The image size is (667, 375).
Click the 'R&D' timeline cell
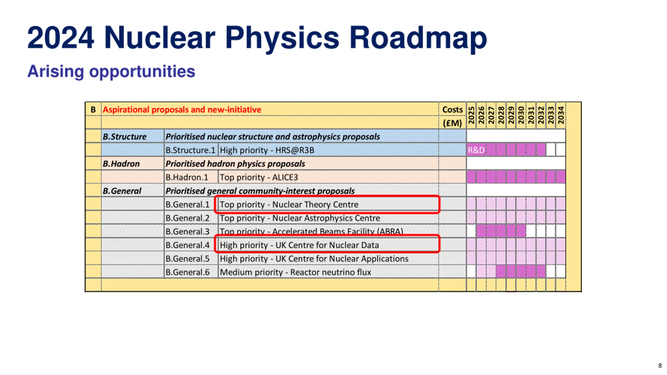click(476, 150)
